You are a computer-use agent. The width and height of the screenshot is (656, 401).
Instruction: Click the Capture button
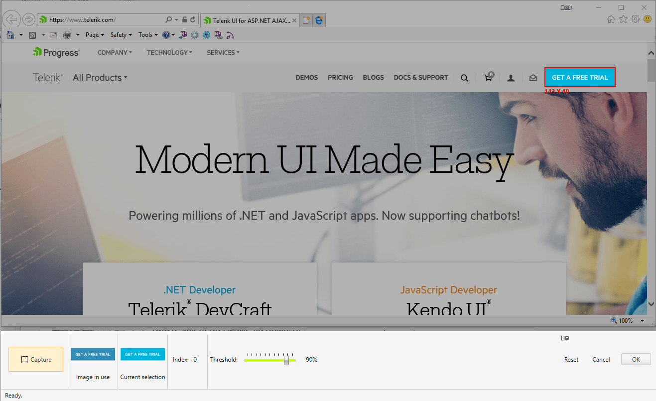coord(36,359)
